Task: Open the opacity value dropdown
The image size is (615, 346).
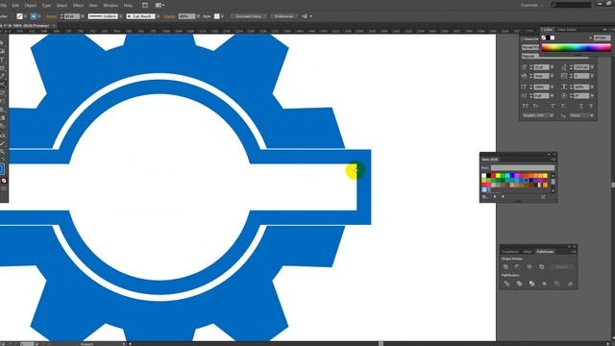Action: tap(198, 16)
